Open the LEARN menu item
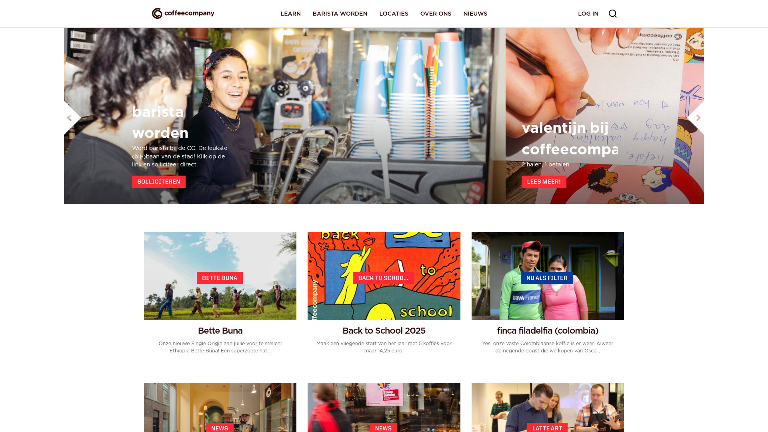The width and height of the screenshot is (768, 432). [x=290, y=14]
